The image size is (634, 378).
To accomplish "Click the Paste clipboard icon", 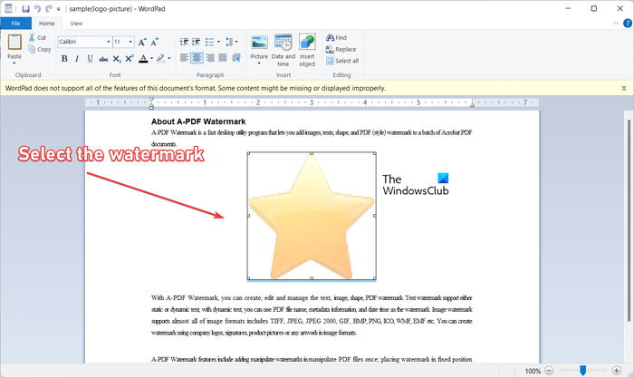I will tap(14, 42).
